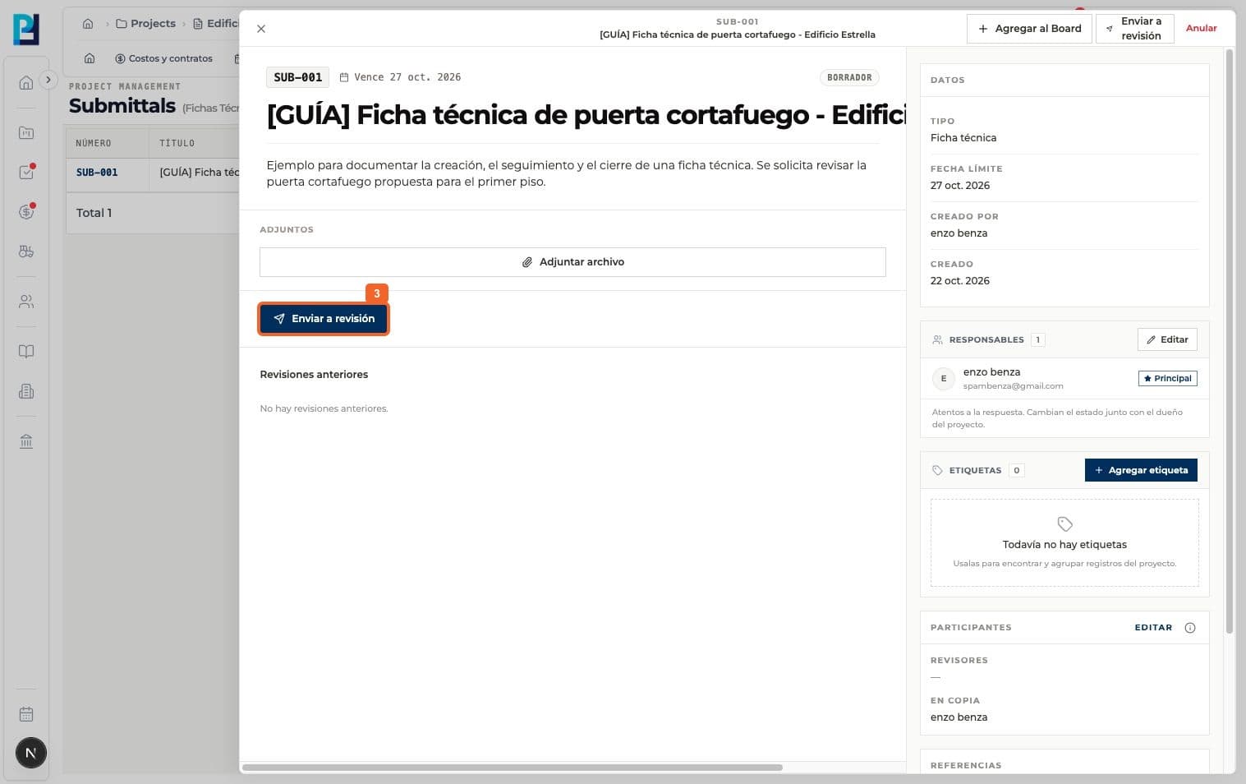Image resolution: width=1246 pixels, height=784 pixels.
Task: Click the SUB-001 link in the Submittals table
Action: pyautogui.click(x=97, y=173)
